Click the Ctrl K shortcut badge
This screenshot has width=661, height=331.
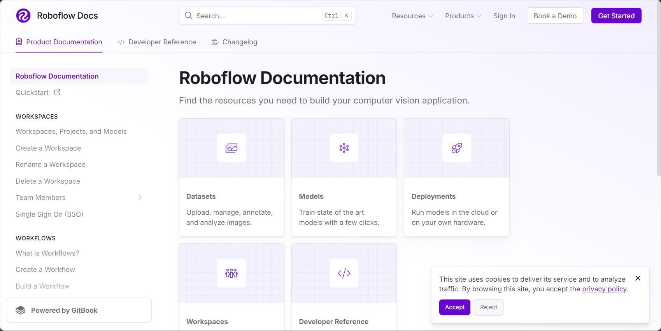tap(337, 16)
